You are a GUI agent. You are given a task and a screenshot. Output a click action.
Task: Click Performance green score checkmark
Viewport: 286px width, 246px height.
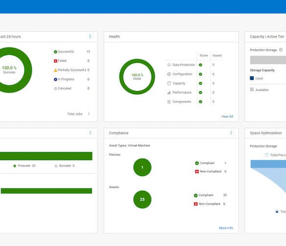(x=200, y=93)
